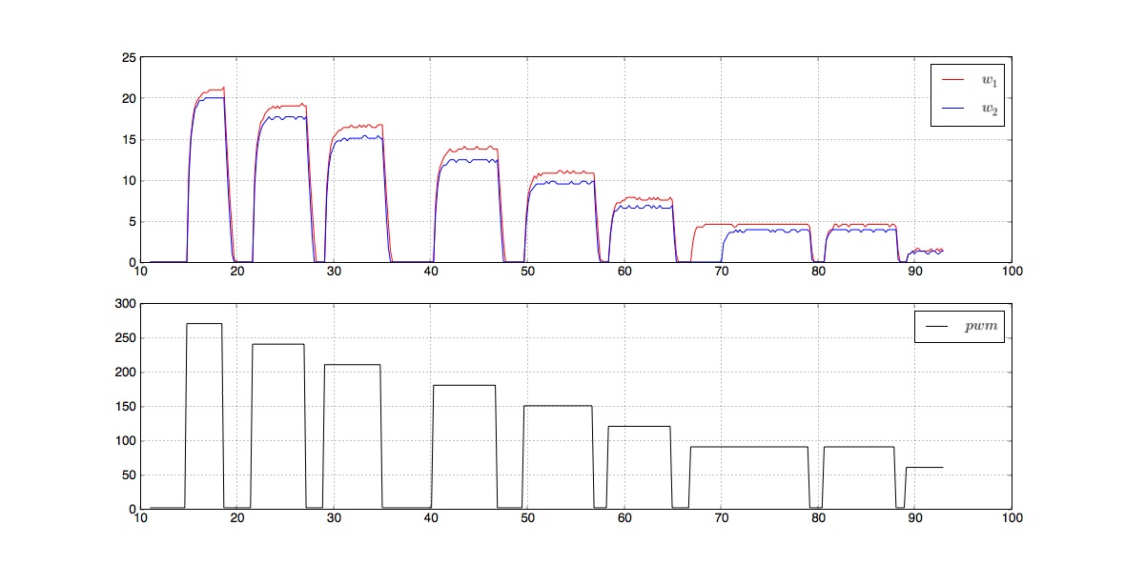Click y-axis value 25 on upper plot

[x=129, y=58]
